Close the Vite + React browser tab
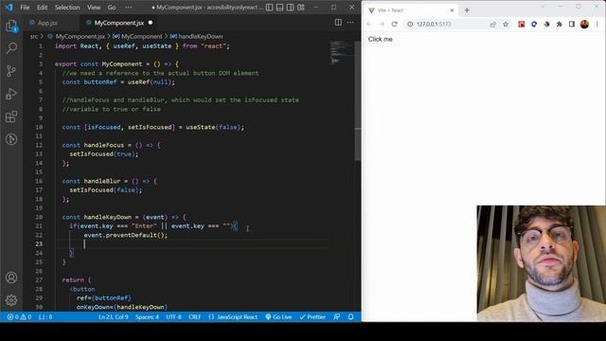Screen dimensions: 606x341 pyautogui.click(x=452, y=10)
